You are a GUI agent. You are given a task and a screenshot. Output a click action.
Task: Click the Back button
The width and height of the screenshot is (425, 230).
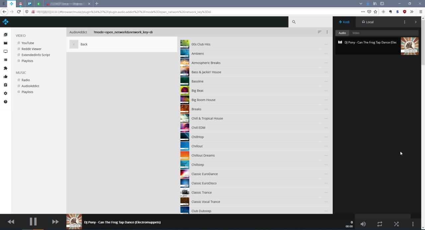[x=122, y=44]
